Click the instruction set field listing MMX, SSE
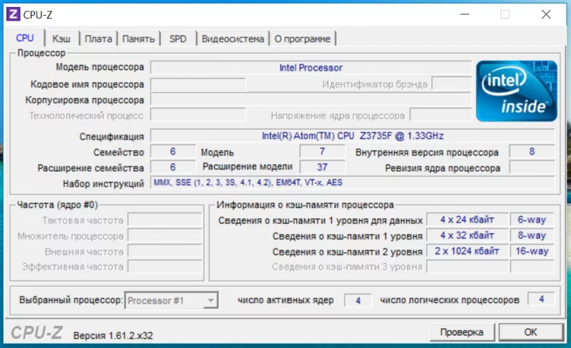The width and height of the screenshot is (571, 348). (x=353, y=183)
